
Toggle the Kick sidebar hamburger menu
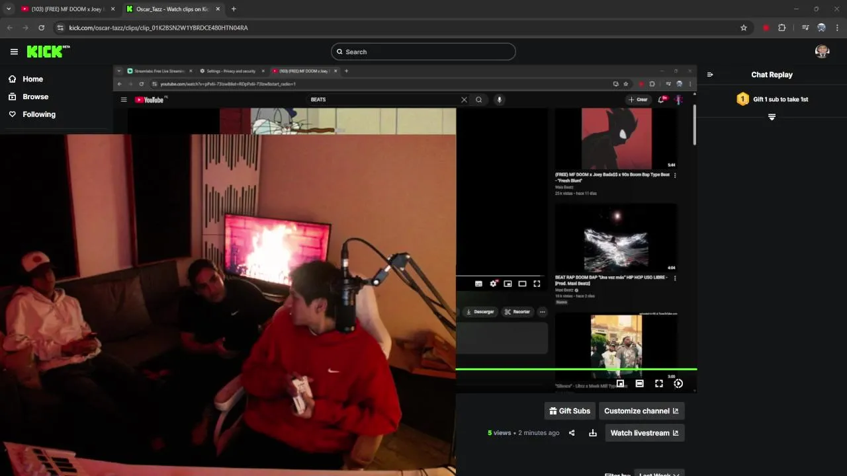tap(14, 52)
